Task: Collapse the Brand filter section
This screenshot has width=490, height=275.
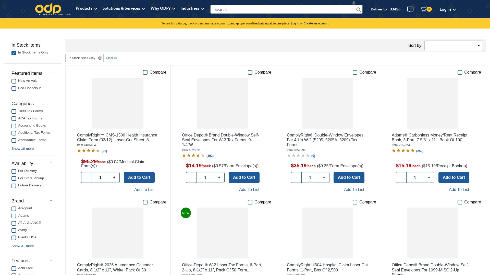Action: (51, 201)
